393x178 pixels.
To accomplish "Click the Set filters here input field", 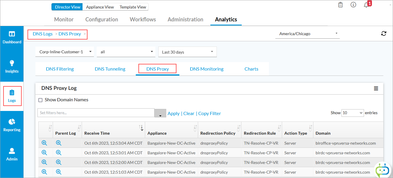I will tap(96, 113).
